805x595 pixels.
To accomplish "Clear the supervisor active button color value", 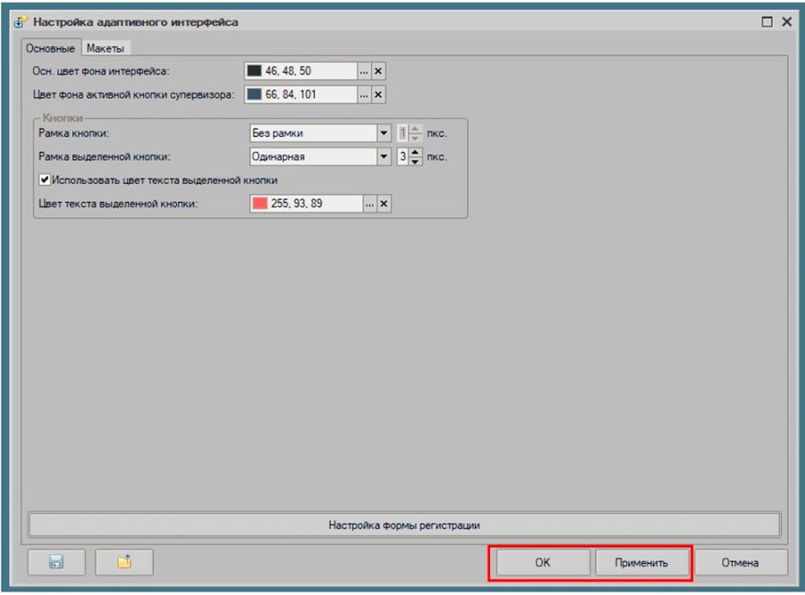I will click(x=378, y=95).
